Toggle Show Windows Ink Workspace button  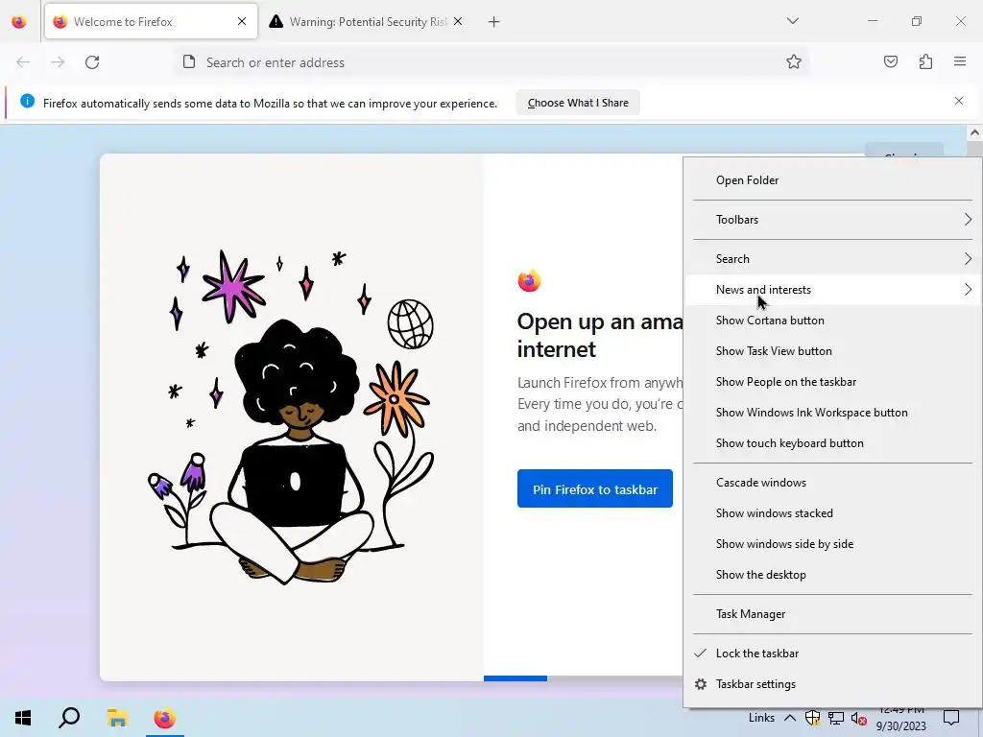(x=832, y=413)
